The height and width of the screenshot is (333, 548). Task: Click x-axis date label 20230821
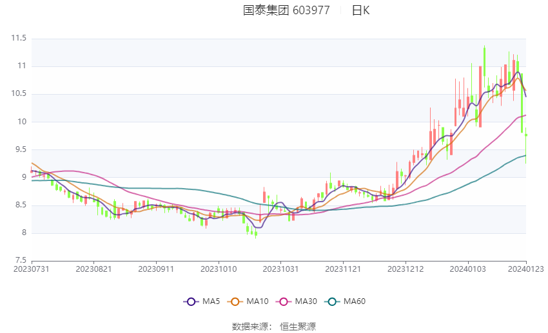click(93, 269)
